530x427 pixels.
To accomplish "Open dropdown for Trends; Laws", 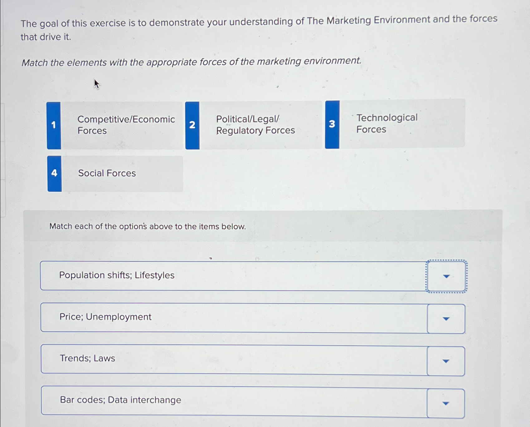I will coord(446,361).
